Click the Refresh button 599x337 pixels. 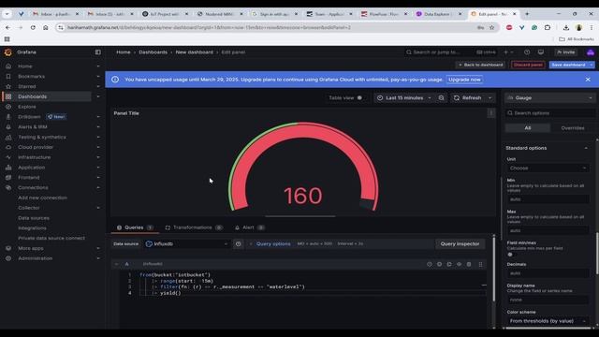coord(468,98)
